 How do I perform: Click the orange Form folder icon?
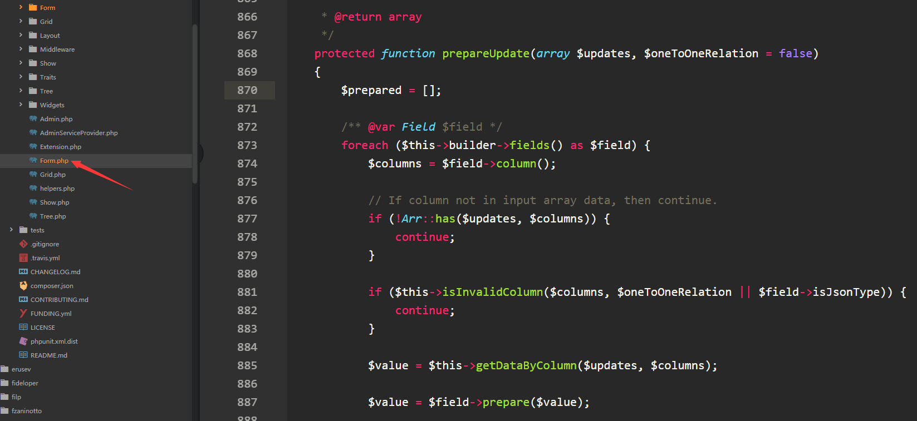coord(33,7)
